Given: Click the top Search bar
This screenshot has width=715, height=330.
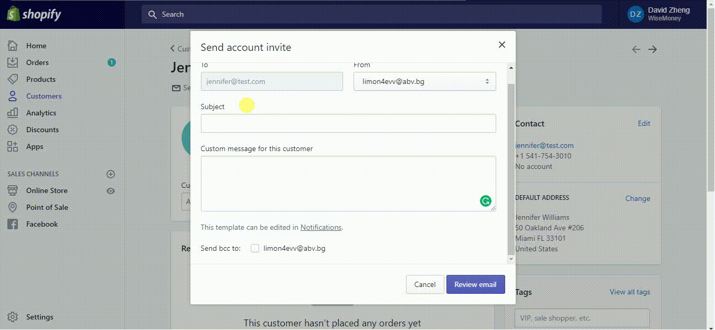Looking at the screenshot, I should (371, 14).
